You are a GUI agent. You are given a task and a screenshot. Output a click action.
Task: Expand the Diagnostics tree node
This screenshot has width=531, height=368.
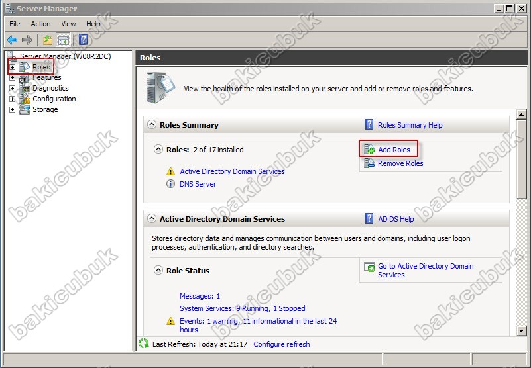(x=12, y=88)
